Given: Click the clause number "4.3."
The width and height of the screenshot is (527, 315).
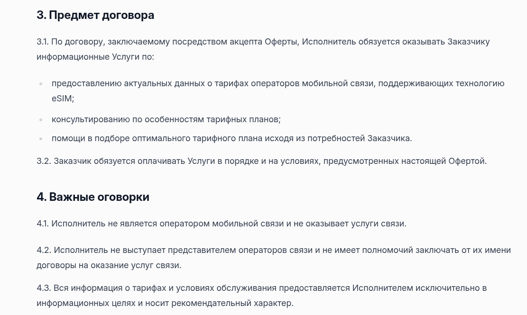Looking at the screenshot, I should coord(44,288).
